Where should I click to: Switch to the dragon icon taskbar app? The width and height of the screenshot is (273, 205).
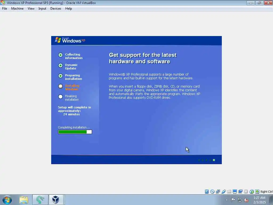(40, 200)
